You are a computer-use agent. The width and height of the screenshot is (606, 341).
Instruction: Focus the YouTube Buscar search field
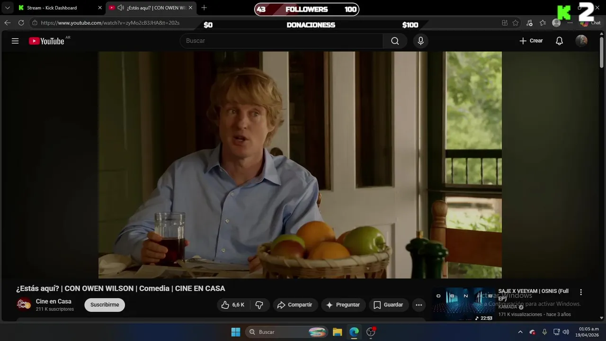point(282,41)
